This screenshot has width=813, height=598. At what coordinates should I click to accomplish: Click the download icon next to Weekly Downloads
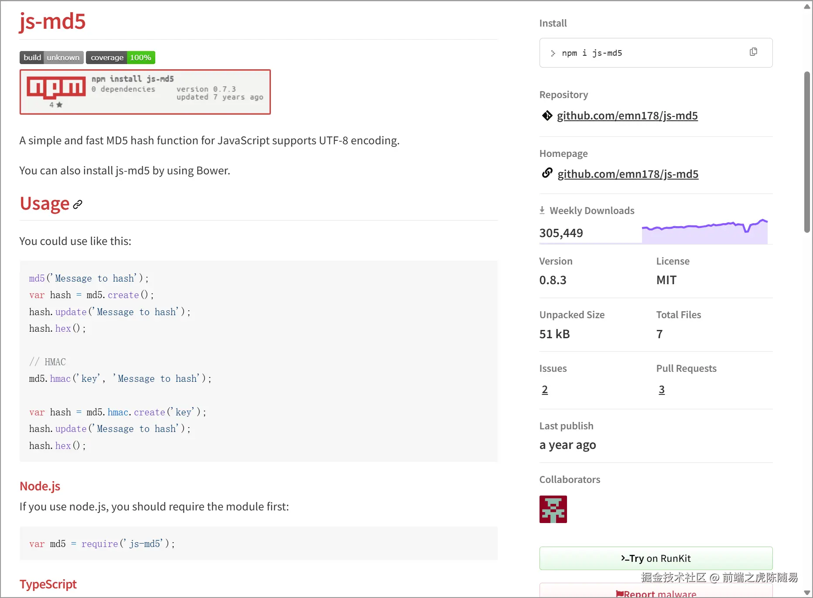pos(542,210)
